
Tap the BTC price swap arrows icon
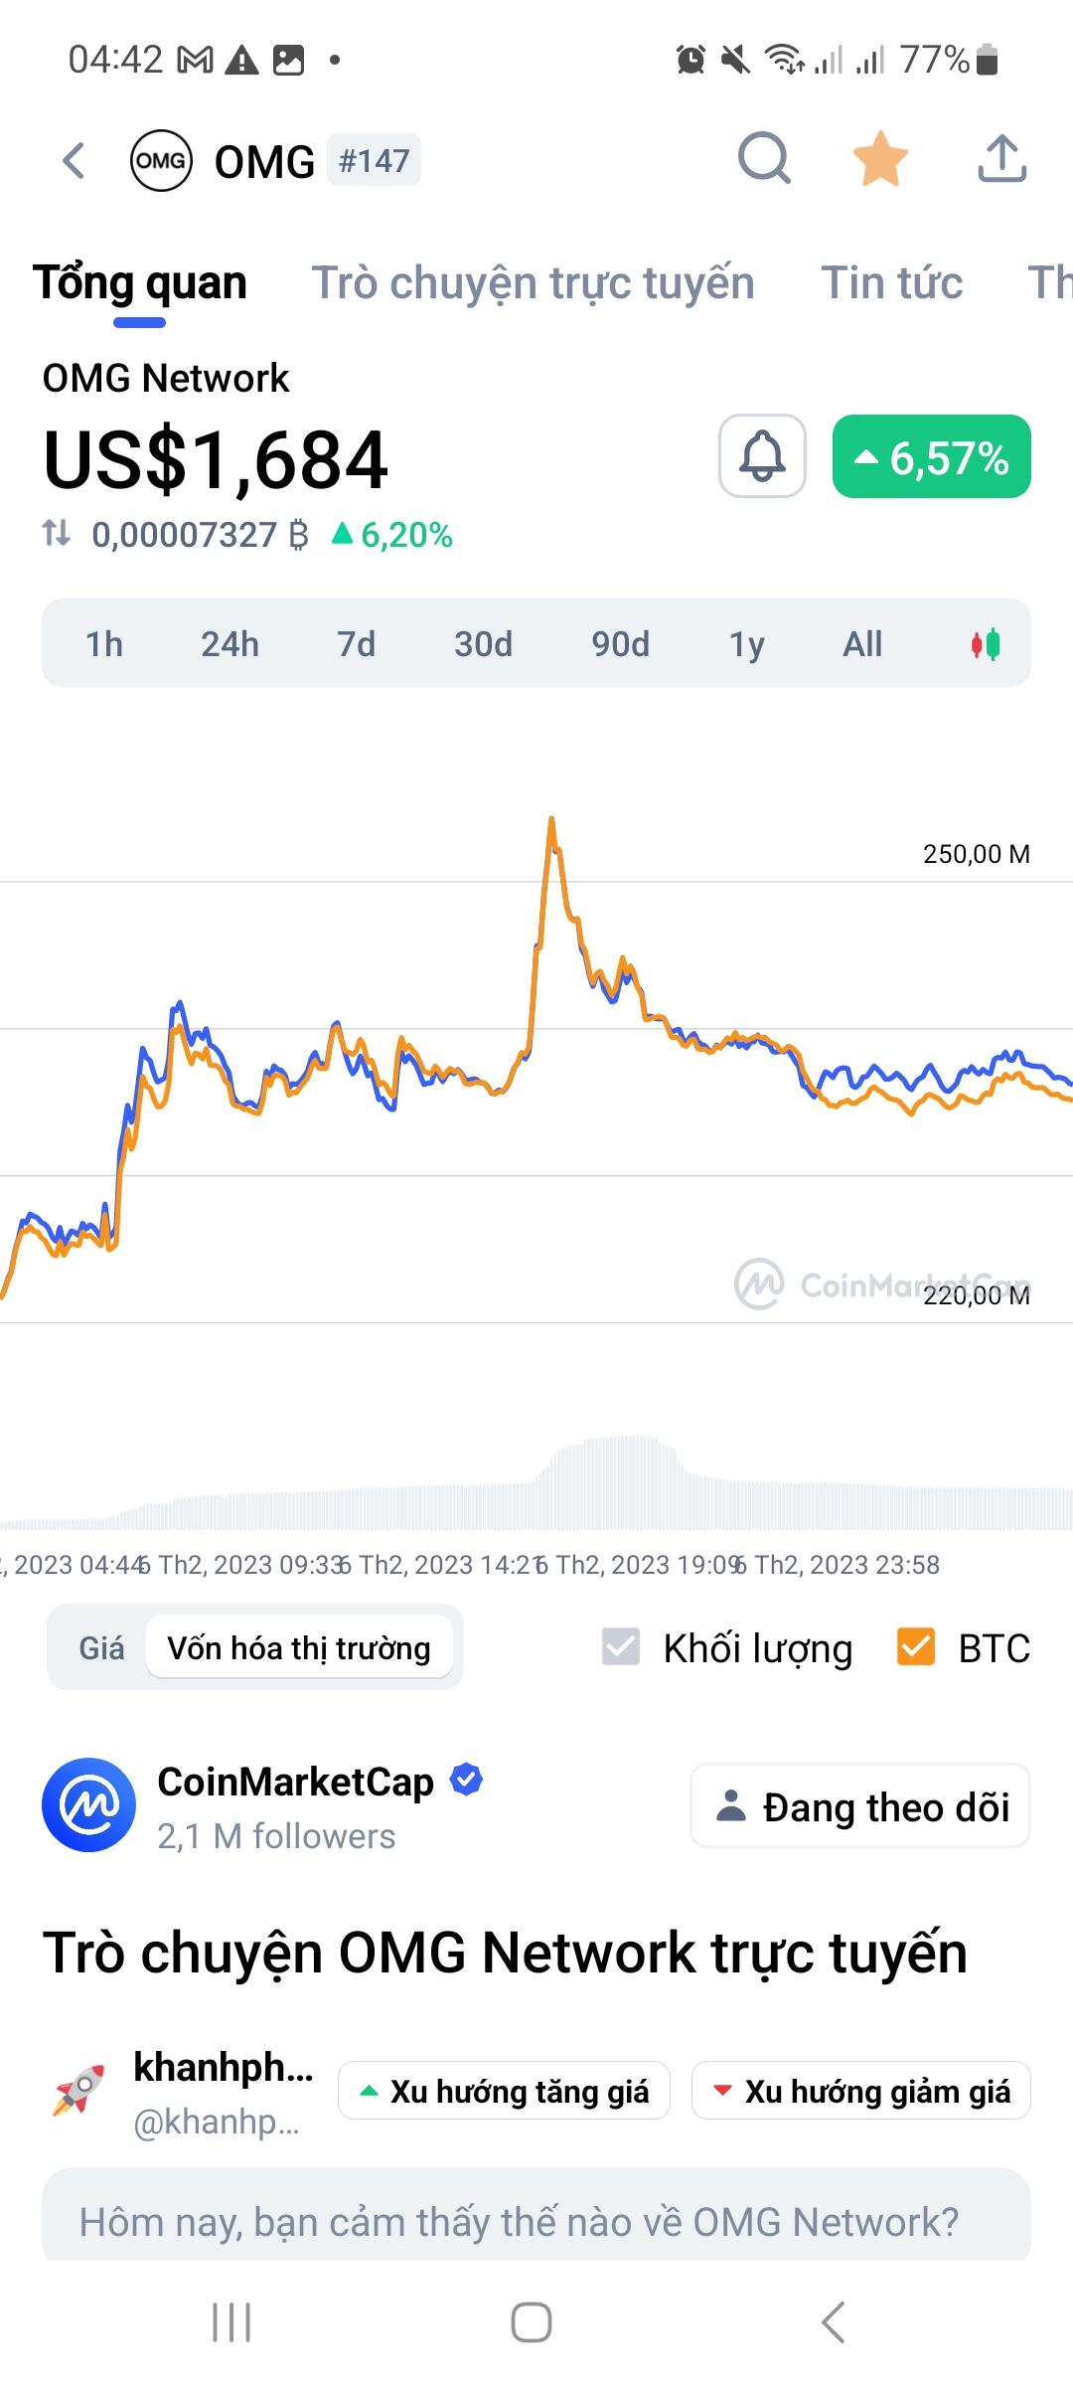(x=57, y=534)
